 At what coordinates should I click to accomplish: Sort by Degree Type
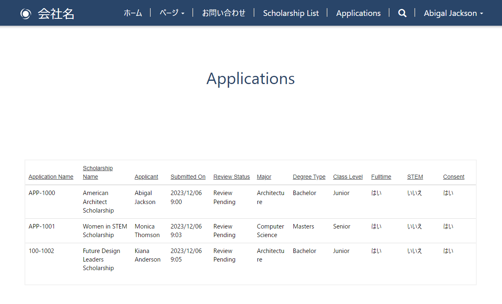(309, 176)
